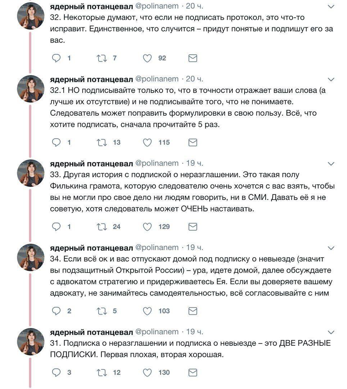
Task: Share tweet 32.1 by message envelope
Action: (193, 142)
